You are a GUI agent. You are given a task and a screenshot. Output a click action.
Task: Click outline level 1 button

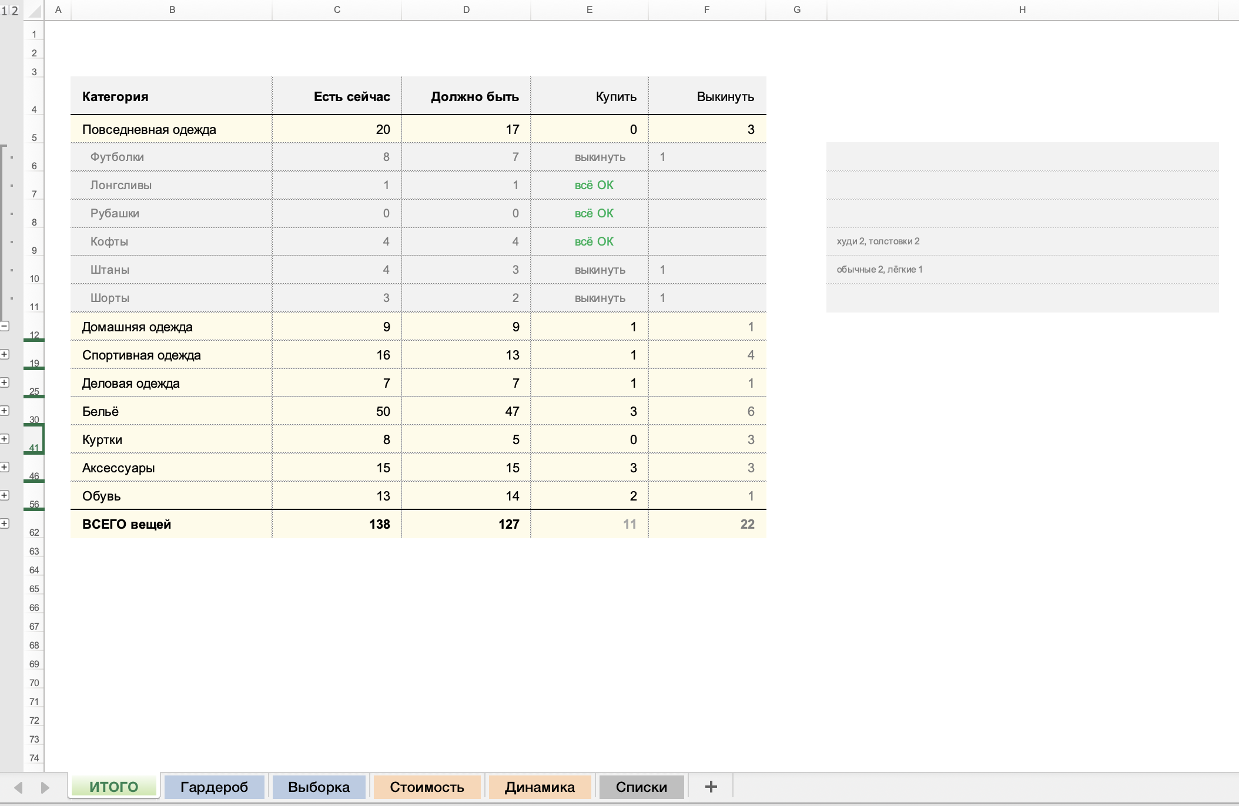point(5,11)
